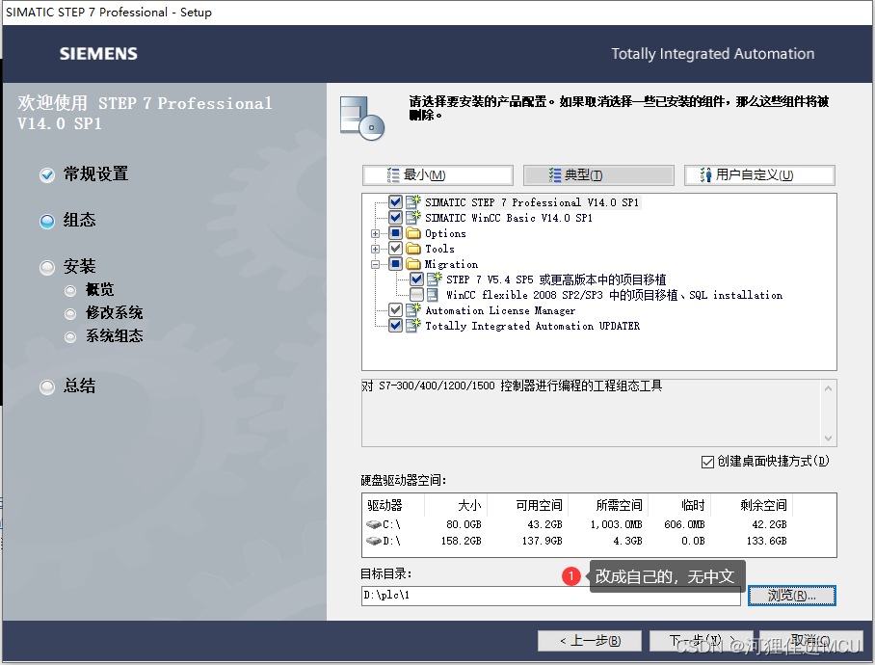The image size is (875, 665).
Task: Click the TIA UPDATER package icon
Action: tap(413, 325)
